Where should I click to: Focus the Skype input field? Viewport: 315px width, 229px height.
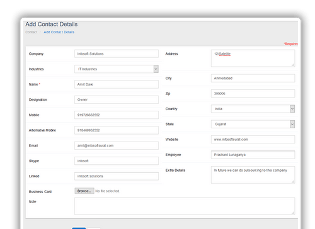[117, 161]
